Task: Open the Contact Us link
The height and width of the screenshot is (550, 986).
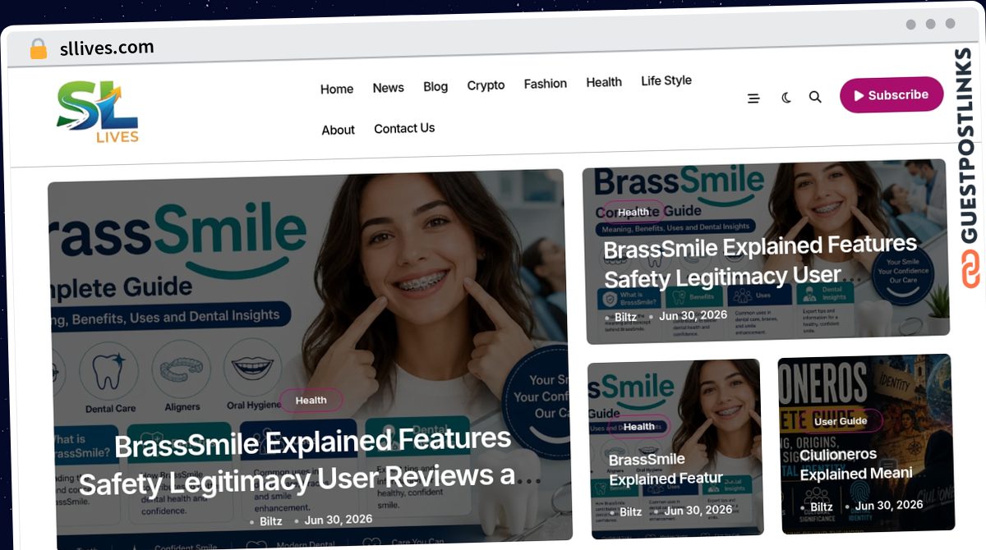Action: [x=404, y=128]
